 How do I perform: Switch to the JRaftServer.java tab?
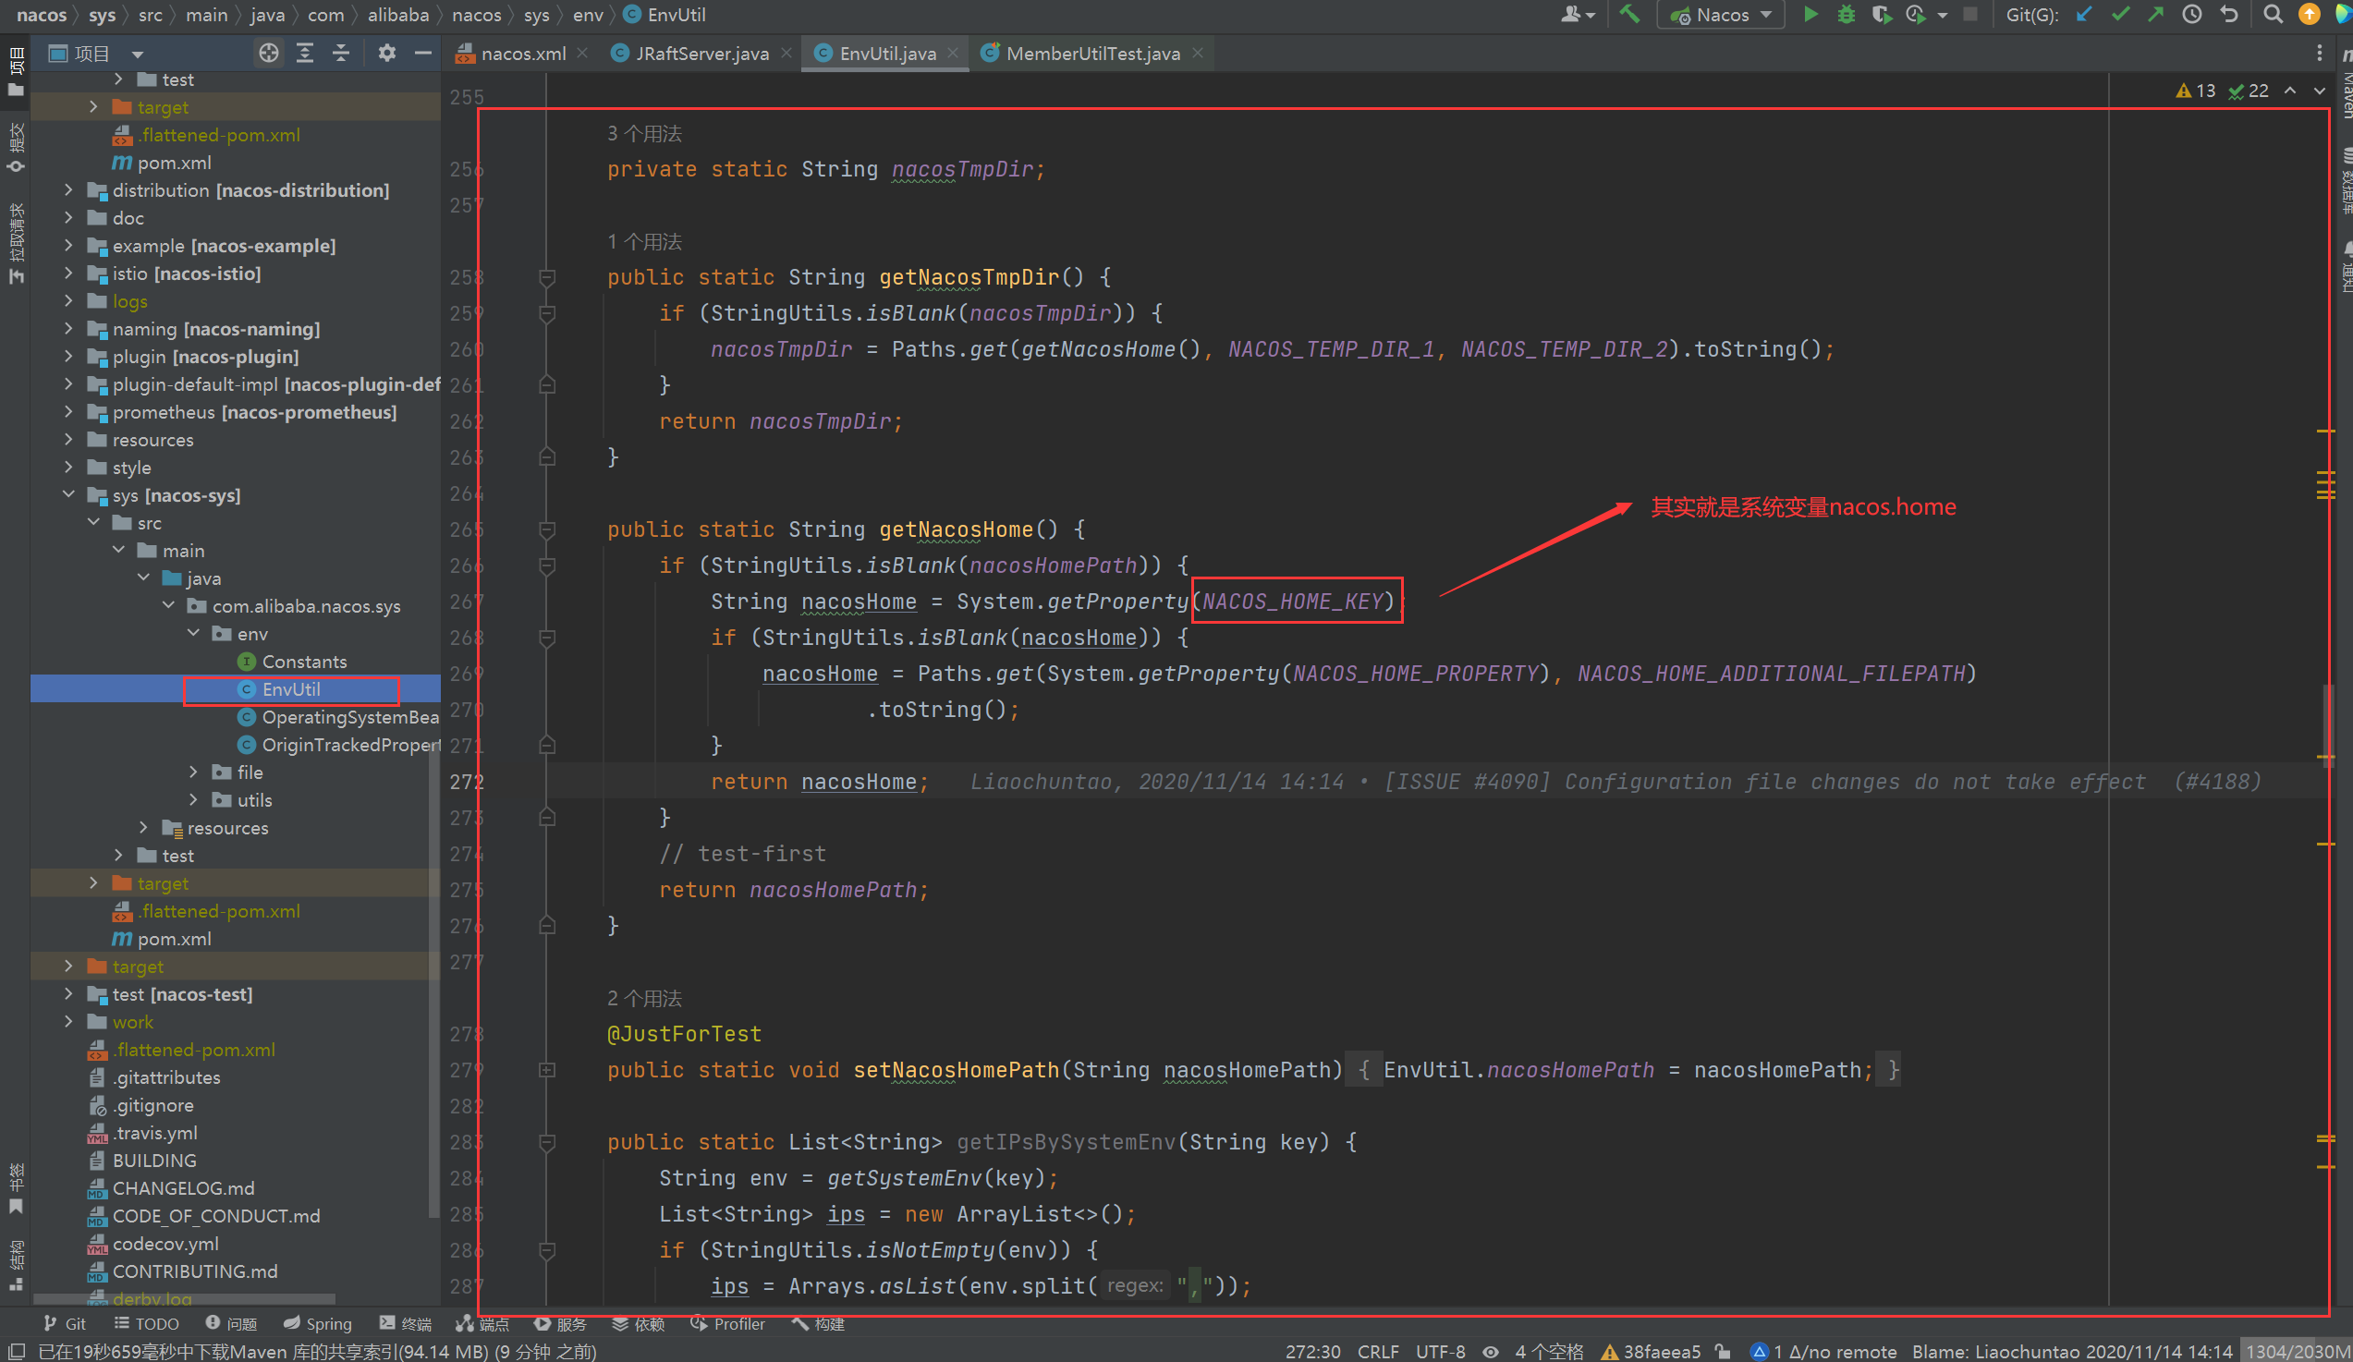701,54
